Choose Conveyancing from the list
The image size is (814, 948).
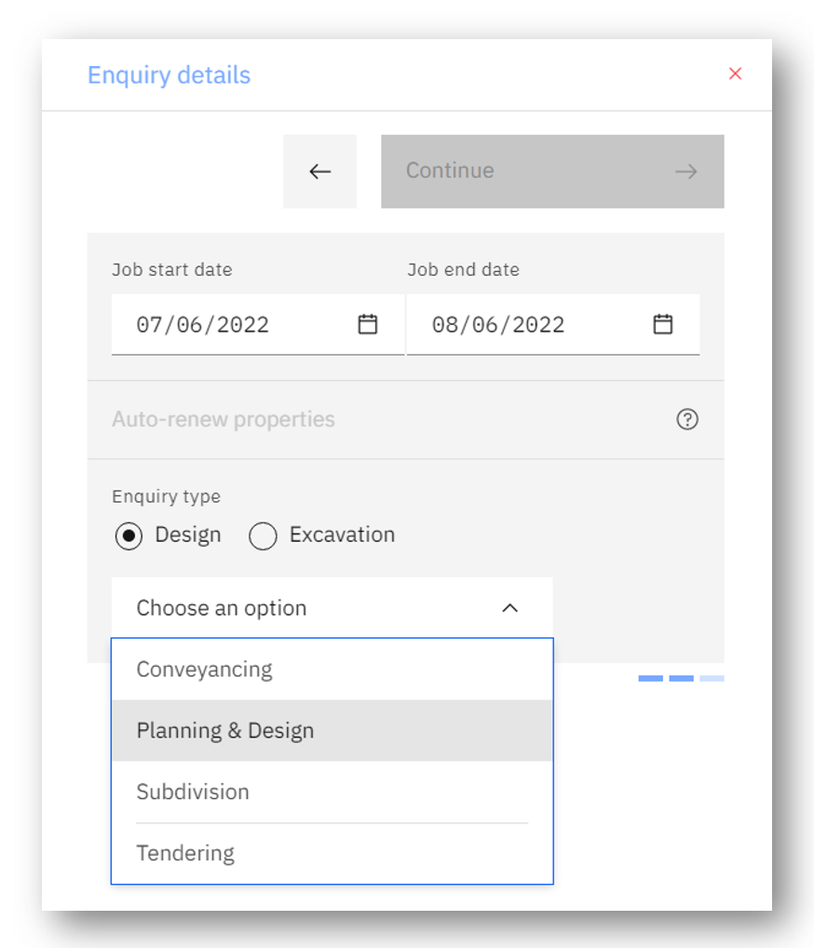(x=205, y=670)
